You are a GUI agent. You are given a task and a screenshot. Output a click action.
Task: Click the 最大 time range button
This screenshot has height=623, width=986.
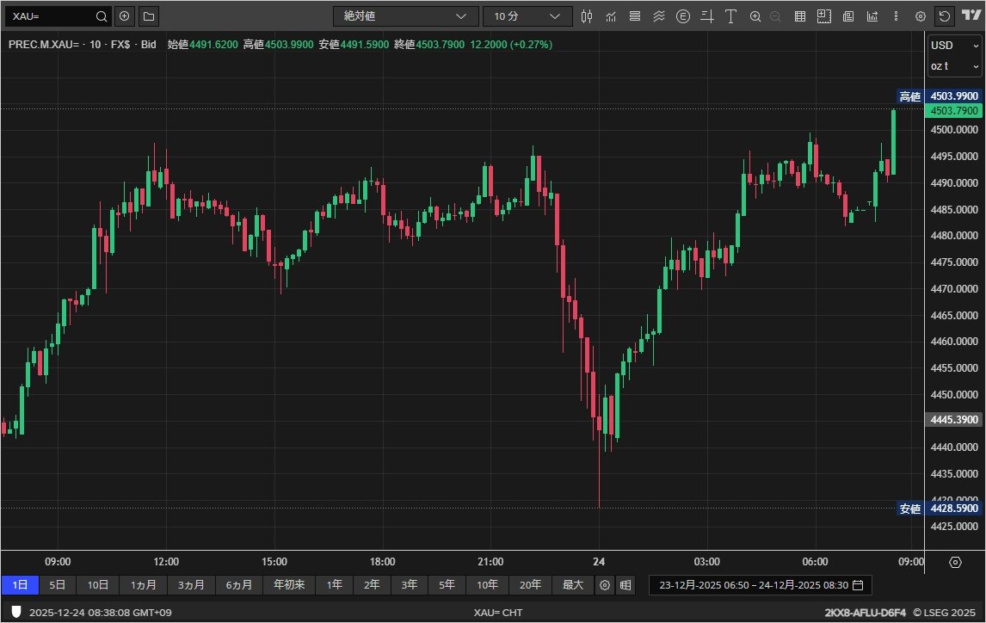click(x=573, y=585)
